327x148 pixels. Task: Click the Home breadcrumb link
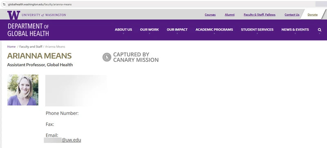(x=11, y=46)
